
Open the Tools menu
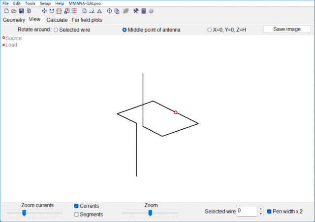click(x=30, y=3)
